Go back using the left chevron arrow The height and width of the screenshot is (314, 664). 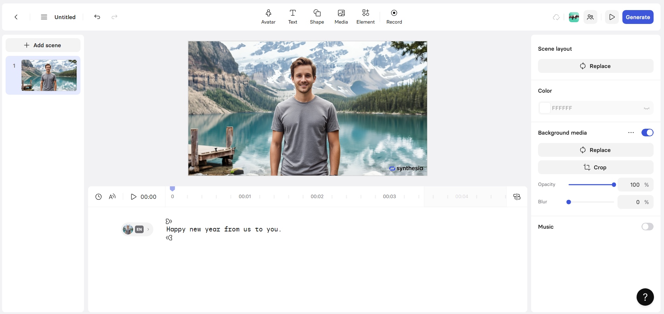pos(16,17)
